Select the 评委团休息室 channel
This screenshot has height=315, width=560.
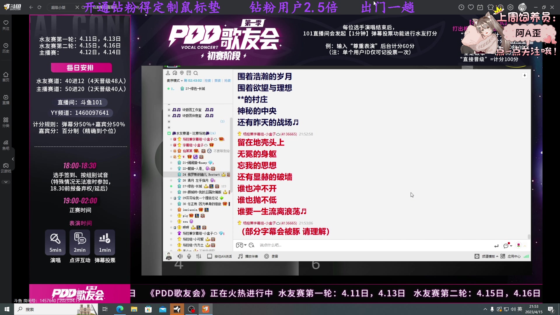click(x=192, y=116)
